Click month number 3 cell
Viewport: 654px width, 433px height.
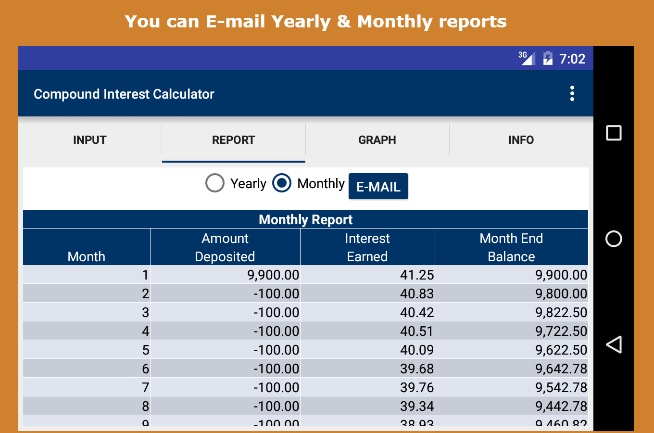pos(87,312)
